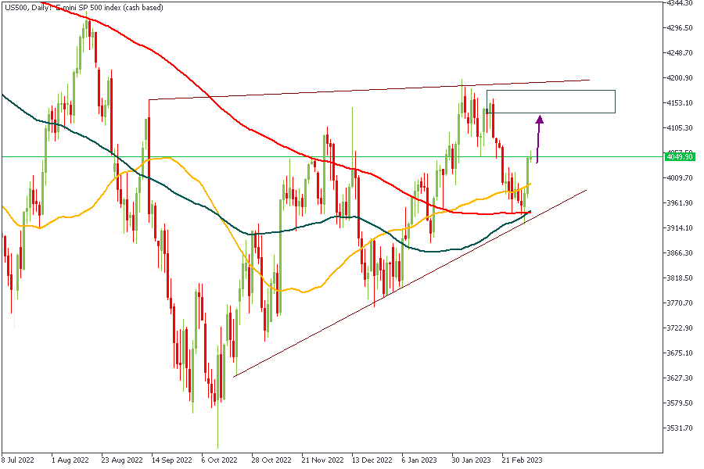Click the 4344.30 price axis label
The image size is (704, 469).
click(x=680, y=3)
